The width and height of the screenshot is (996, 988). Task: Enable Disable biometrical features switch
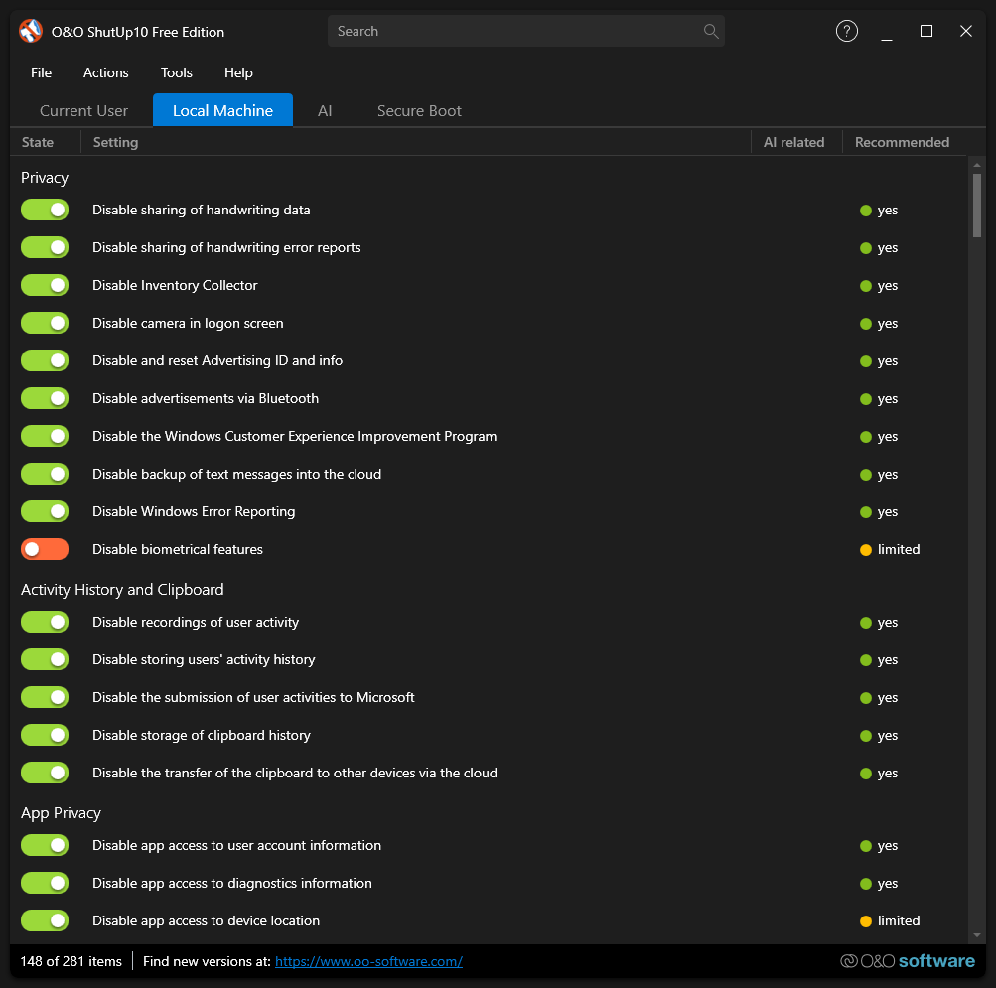tap(45, 549)
